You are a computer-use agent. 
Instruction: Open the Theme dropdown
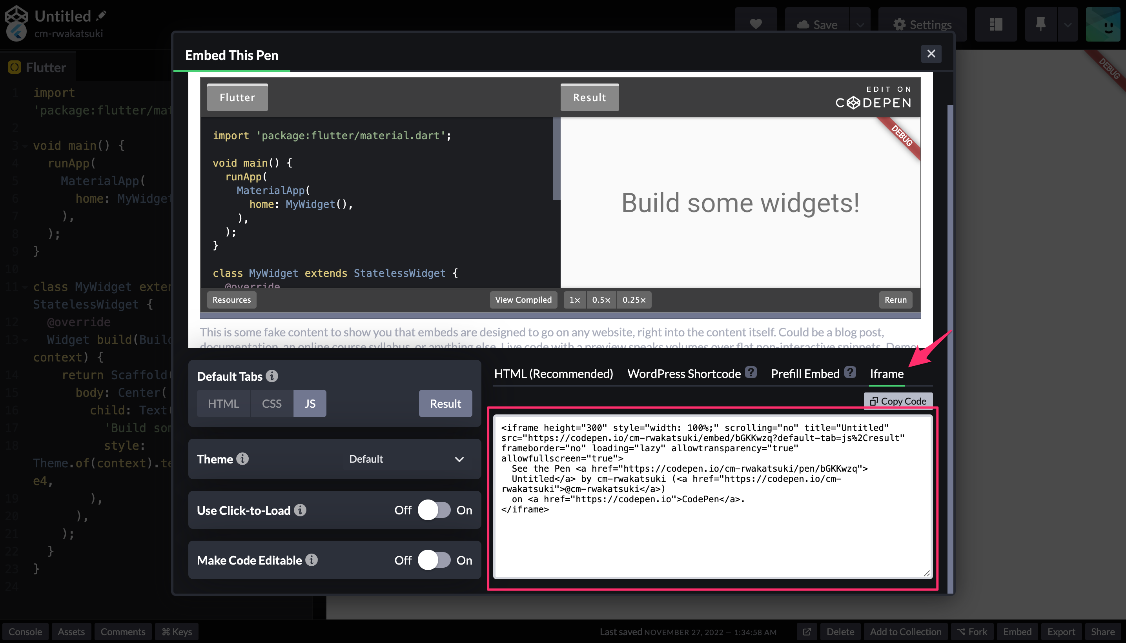click(x=405, y=459)
